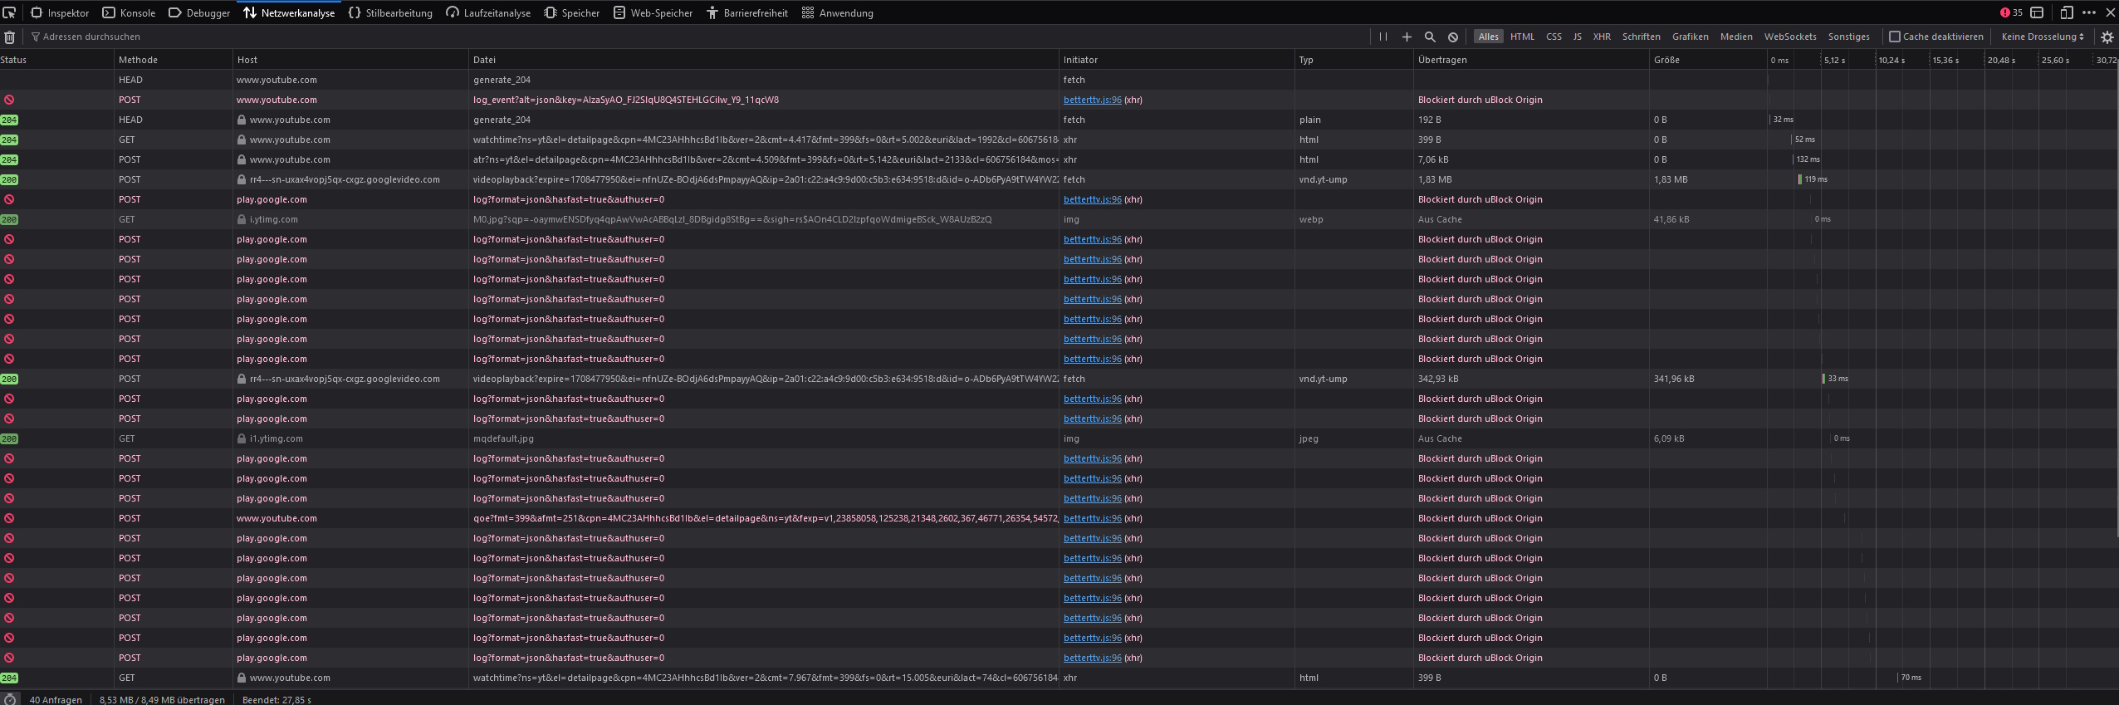Open the request blocking icon in the toolbar

pyautogui.click(x=1453, y=37)
